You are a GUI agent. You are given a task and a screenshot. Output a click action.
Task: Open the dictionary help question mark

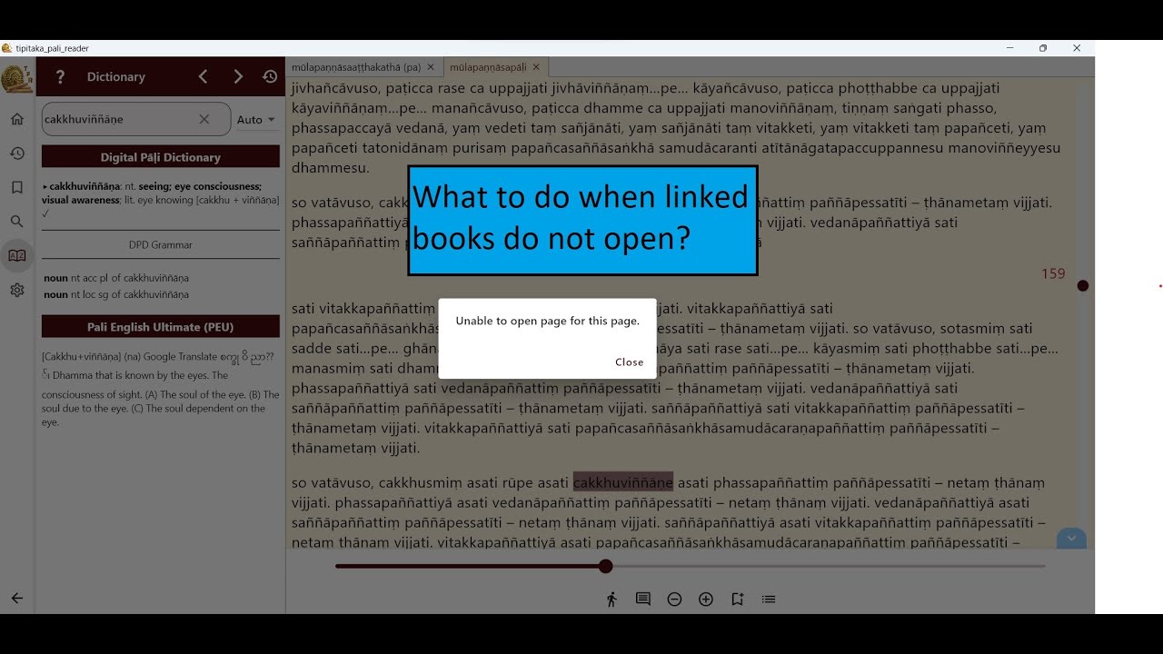coord(61,77)
